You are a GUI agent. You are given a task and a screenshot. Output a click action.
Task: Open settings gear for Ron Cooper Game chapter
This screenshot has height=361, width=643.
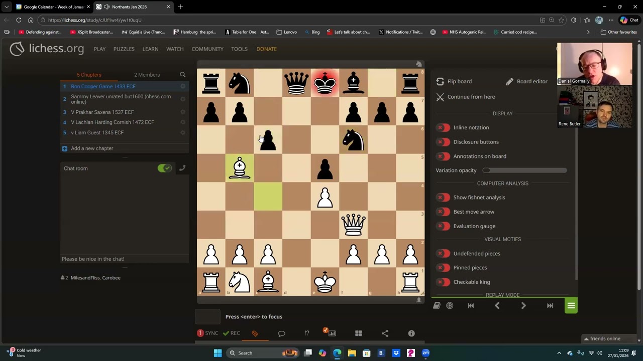(183, 86)
